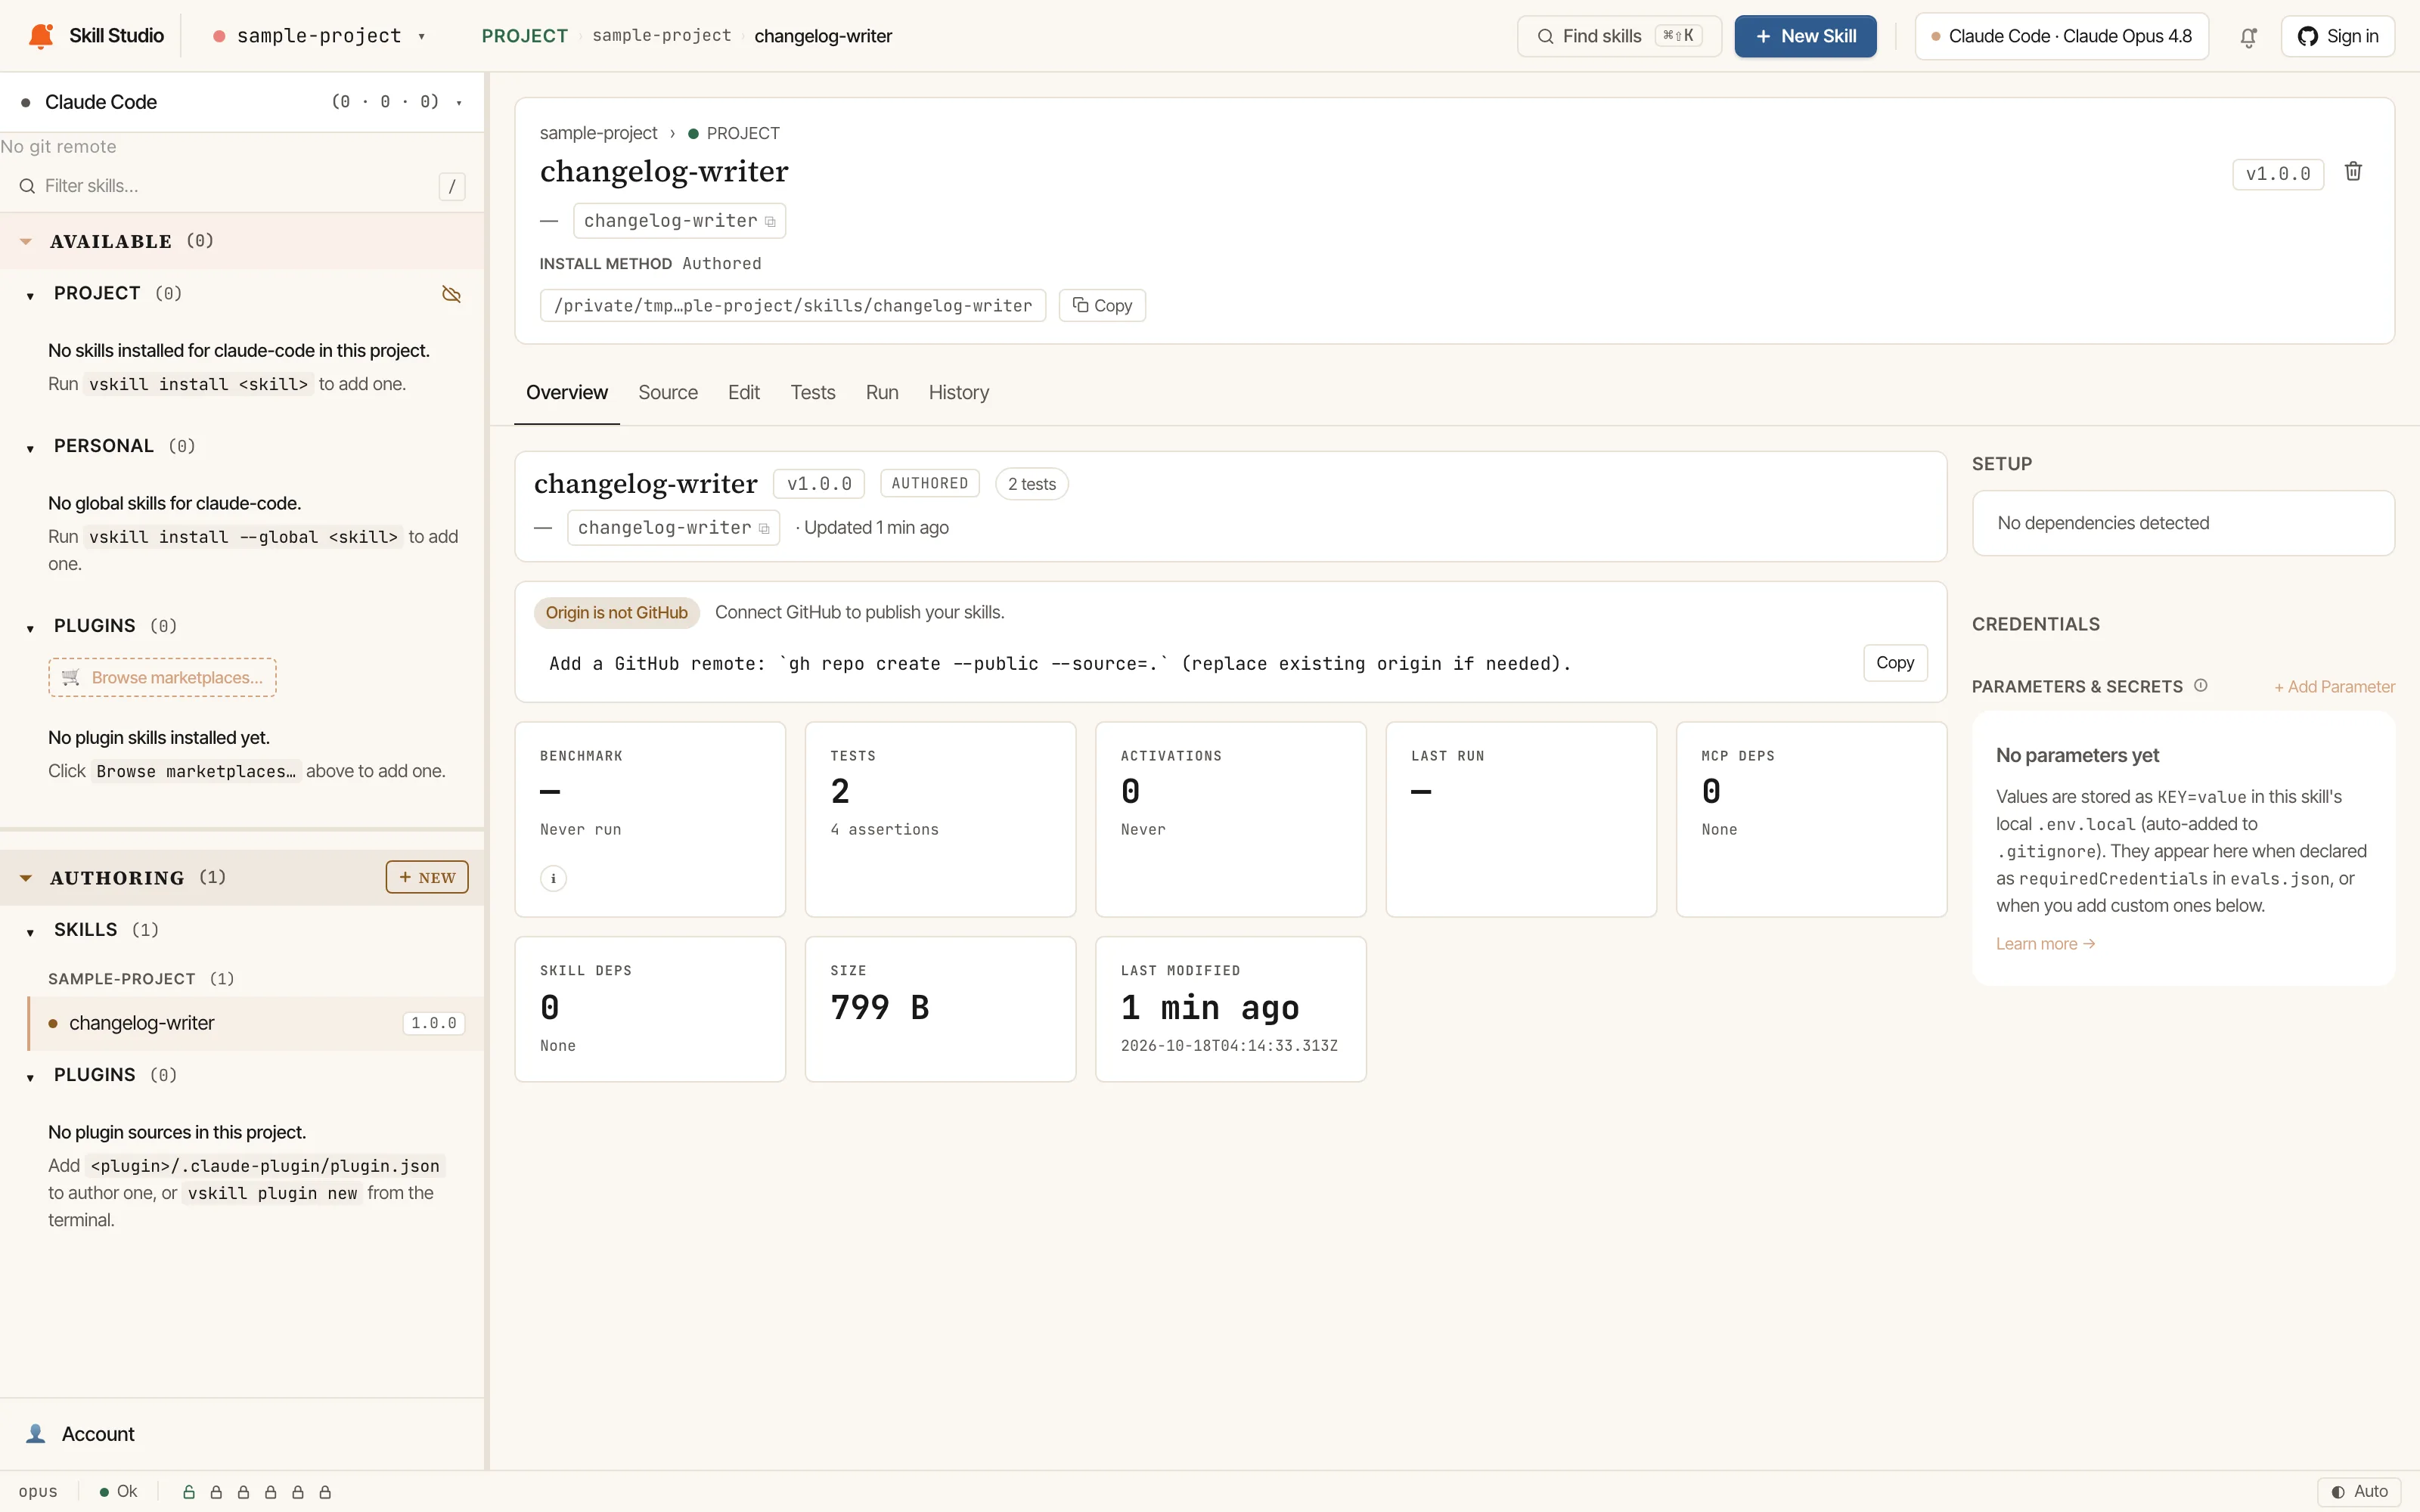This screenshot has width=2420, height=1512.
Task: Click the BENCHMARK stat card
Action: (650, 820)
